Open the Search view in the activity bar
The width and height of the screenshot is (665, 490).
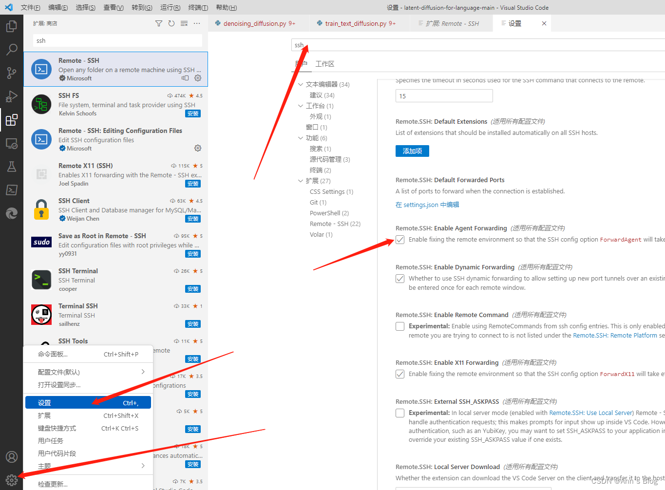pos(12,49)
